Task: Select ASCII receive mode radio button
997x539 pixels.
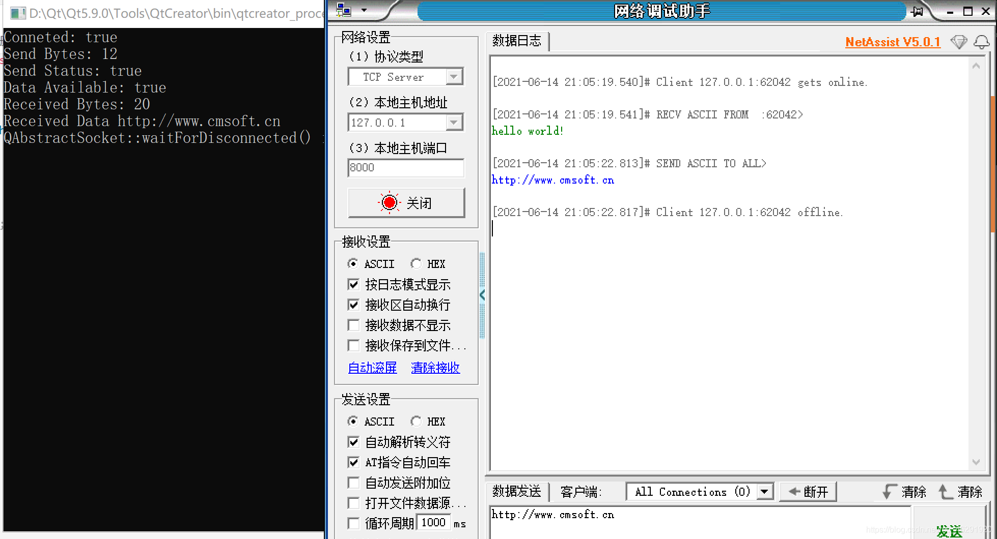Action: pyautogui.click(x=352, y=263)
